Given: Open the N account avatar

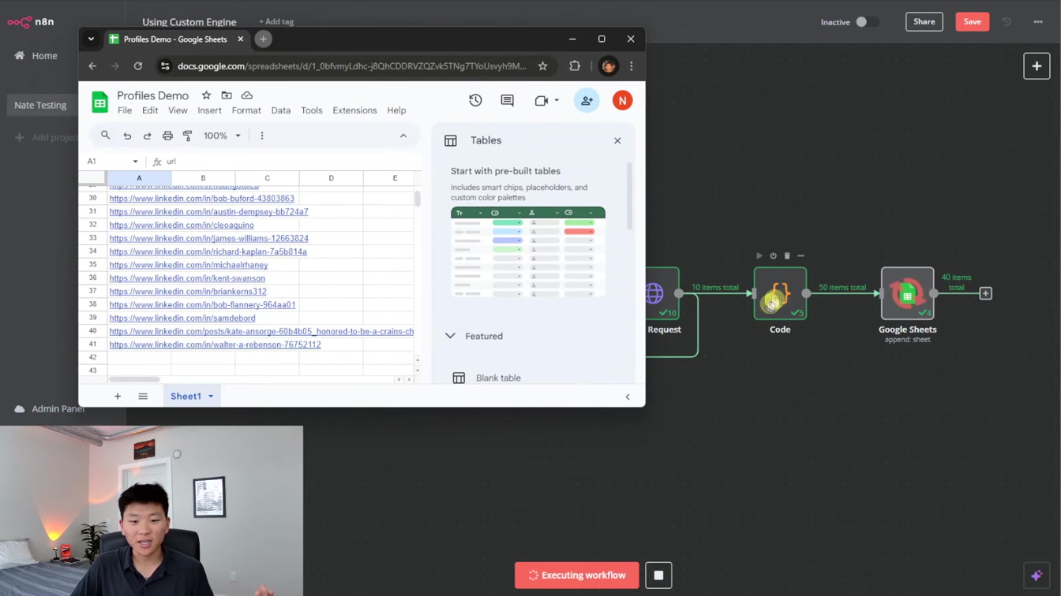Looking at the screenshot, I should pos(622,100).
